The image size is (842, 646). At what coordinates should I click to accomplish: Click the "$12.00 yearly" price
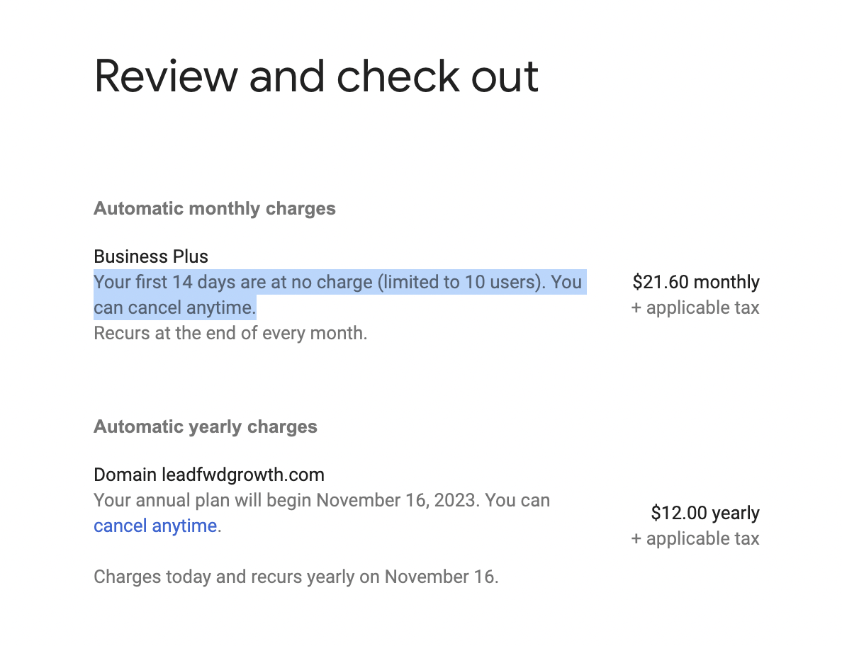coord(705,513)
